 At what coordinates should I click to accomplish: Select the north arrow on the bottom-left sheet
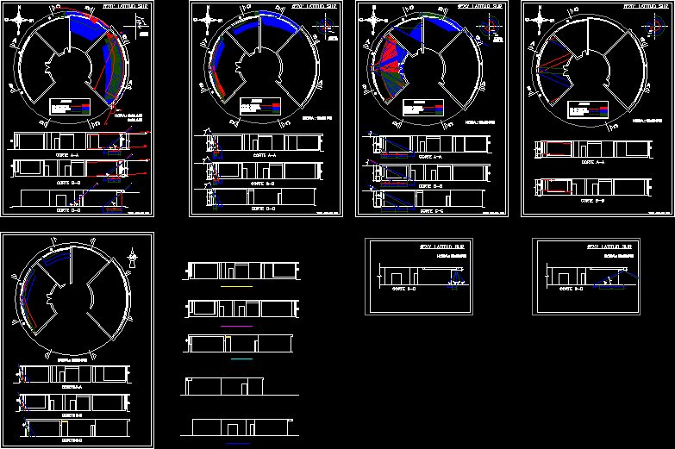click(133, 256)
